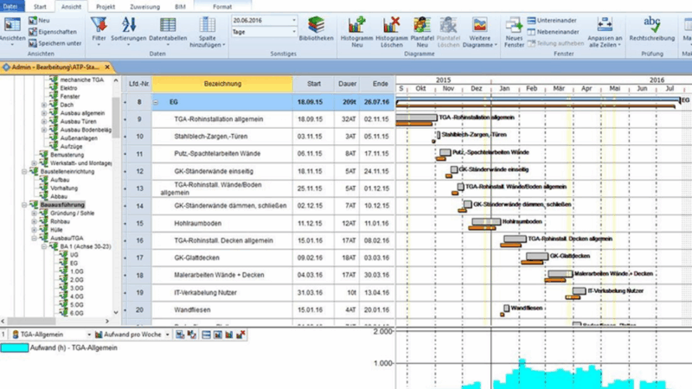The height and width of the screenshot is (389, 692).
Task: Click Anpassen an alle Zeilen
Action: click(x=605, y=32)
